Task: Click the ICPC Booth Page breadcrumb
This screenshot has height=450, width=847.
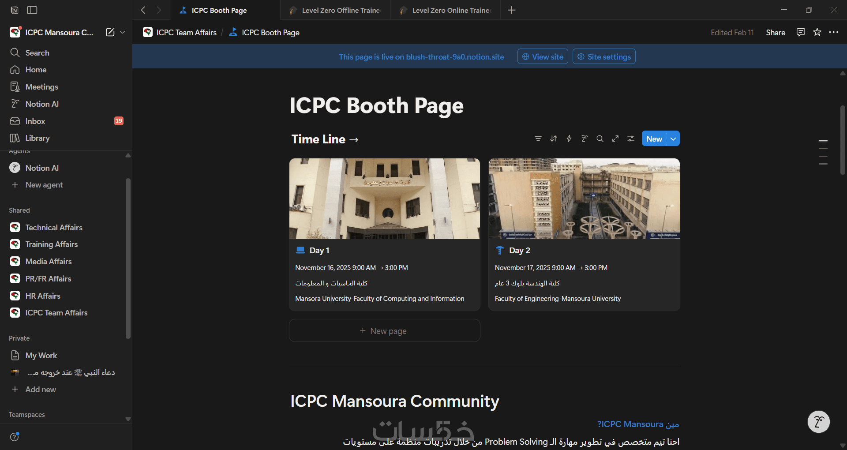Action: tap(264, 33)
